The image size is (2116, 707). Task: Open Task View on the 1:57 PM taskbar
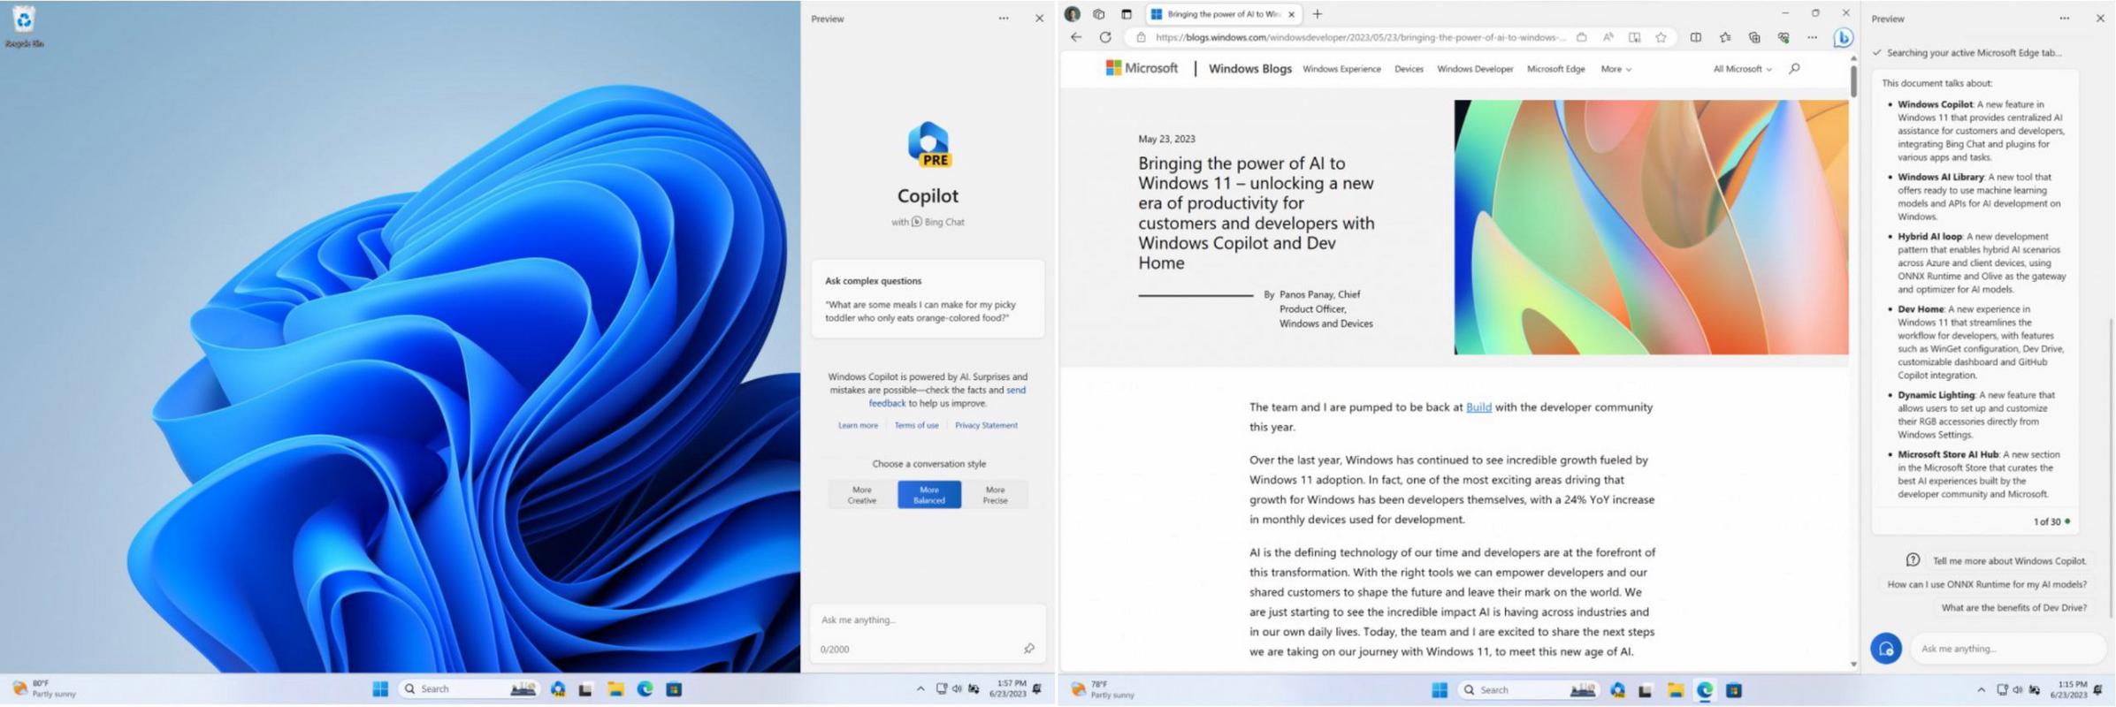pos(585,689)
